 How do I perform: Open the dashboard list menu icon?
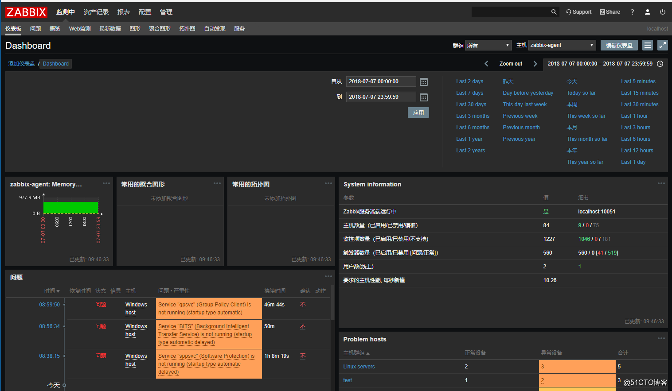click(x=648, y=45)
